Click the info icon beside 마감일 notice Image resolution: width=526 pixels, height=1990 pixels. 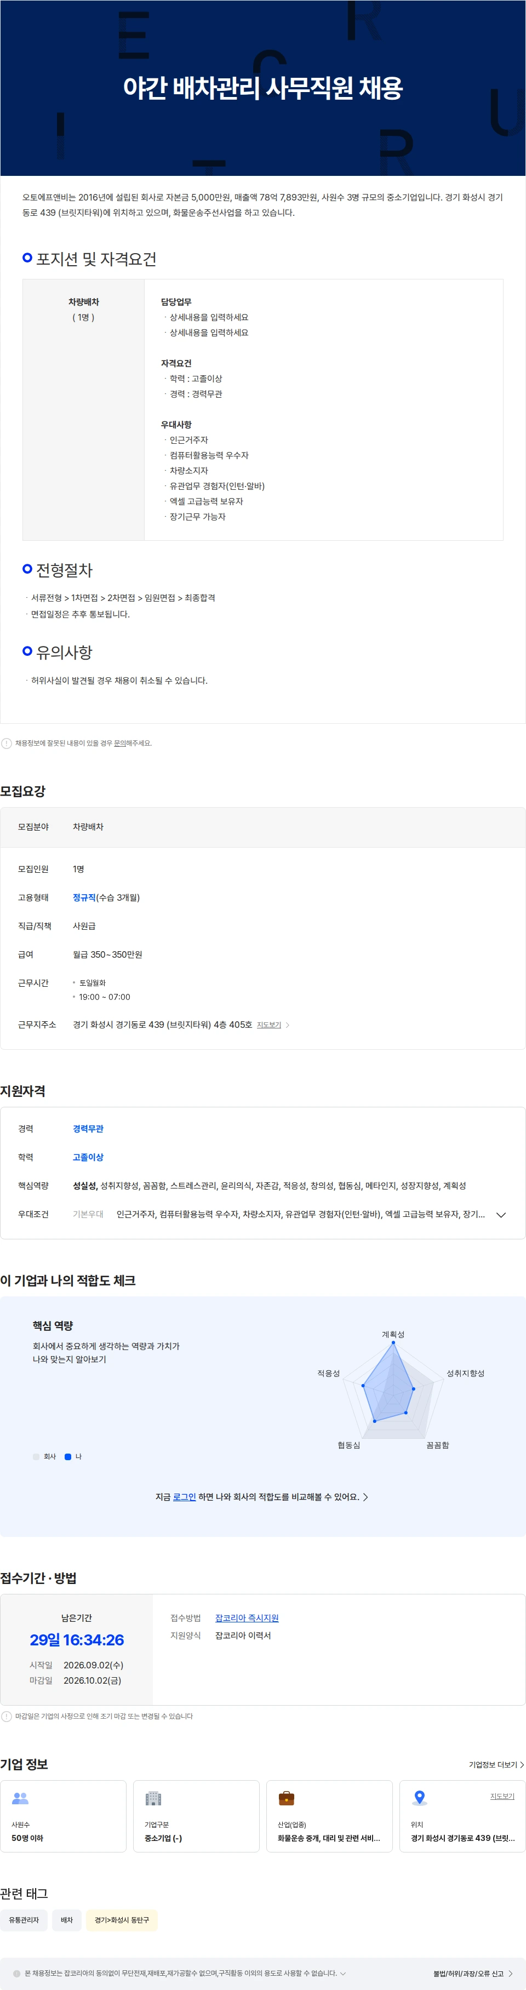[7, 1715]
